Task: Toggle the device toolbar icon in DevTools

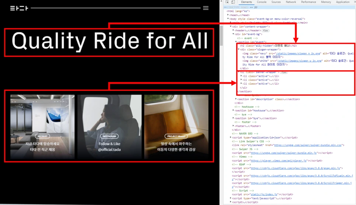Action: tap(233, 2)
